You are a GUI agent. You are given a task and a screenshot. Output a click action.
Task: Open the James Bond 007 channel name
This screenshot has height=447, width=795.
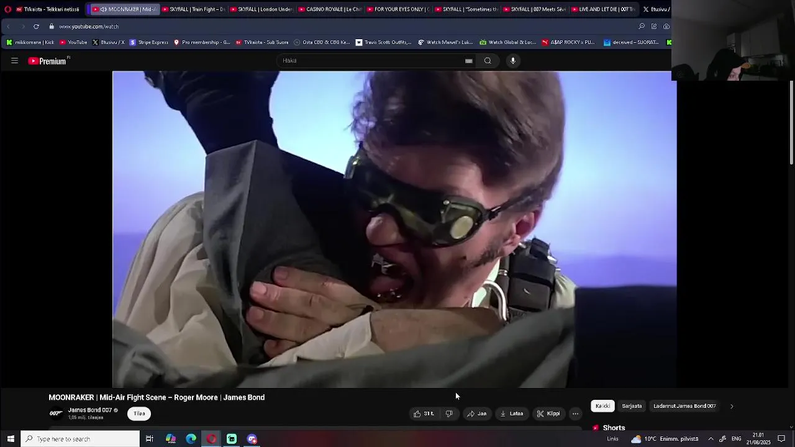coord(90,410)
